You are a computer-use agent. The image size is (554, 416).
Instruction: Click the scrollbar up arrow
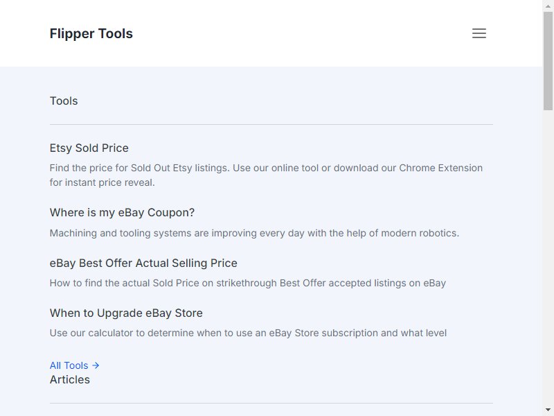548,6
